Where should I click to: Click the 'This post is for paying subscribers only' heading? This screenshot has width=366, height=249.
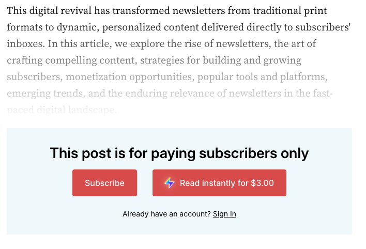(x=179, y=153)
